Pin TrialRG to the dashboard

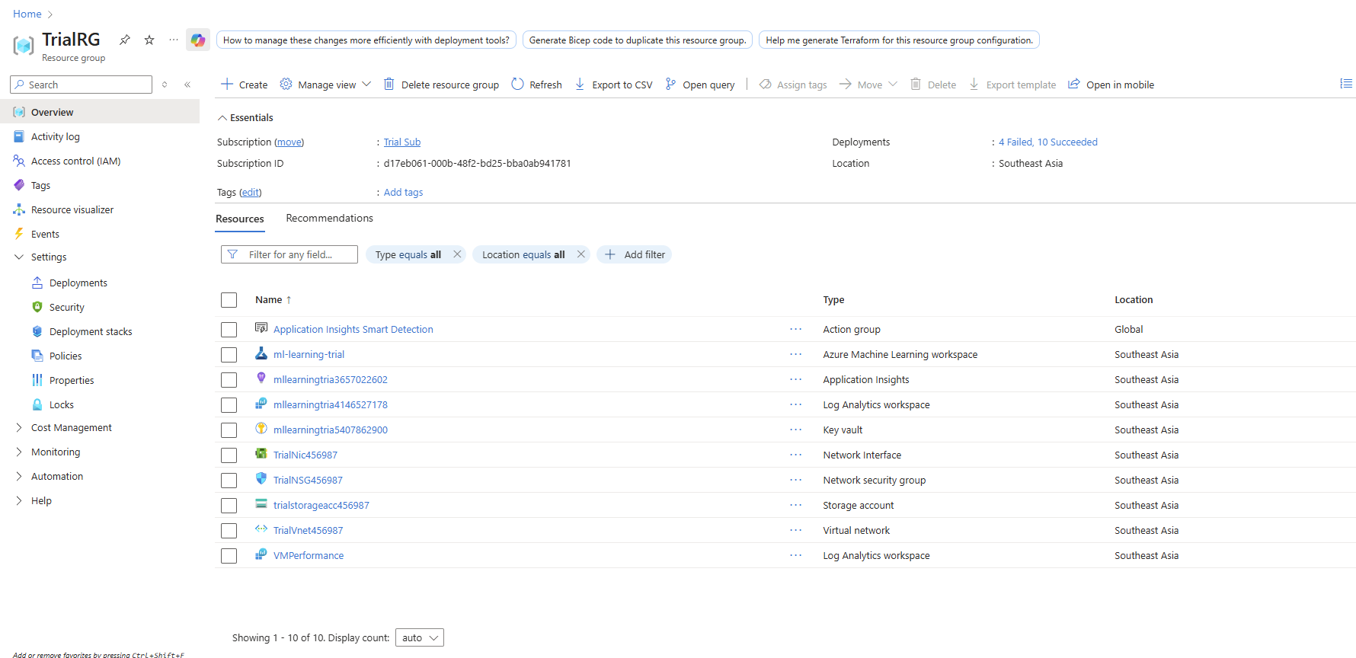click(125, 40)
